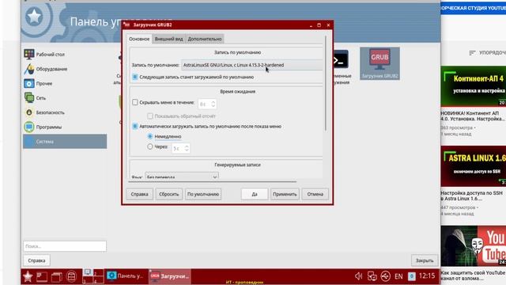Click Справка button in GRUB2 dialog
This screenshot has height=285, width=506.
click(x=139, y=194)
